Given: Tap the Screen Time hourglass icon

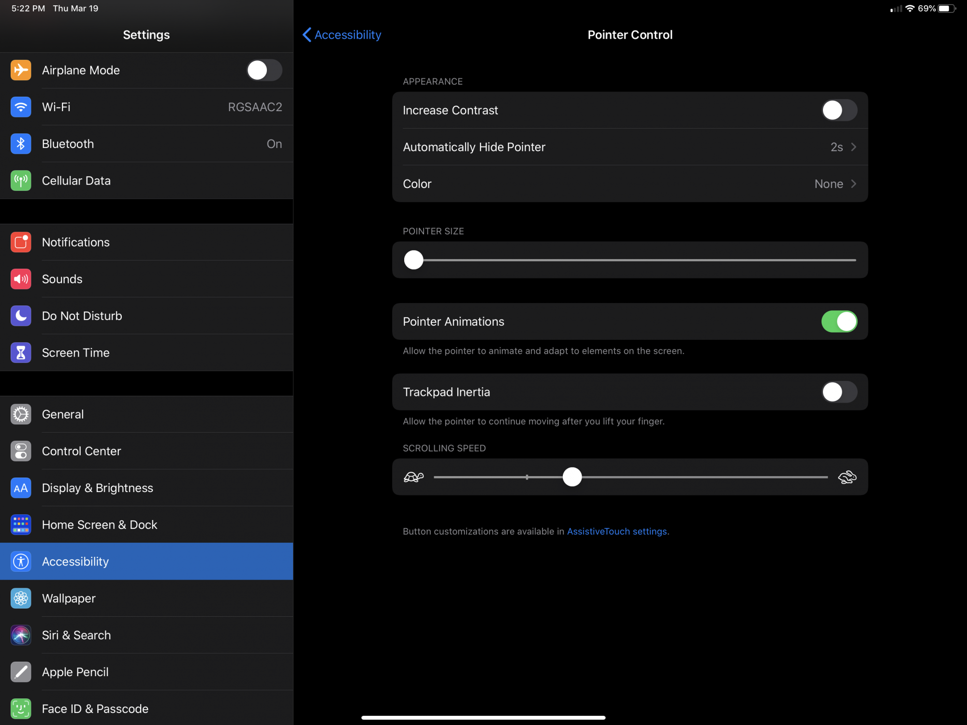Looking at the screenshot, I should click(x=21, y=352).
